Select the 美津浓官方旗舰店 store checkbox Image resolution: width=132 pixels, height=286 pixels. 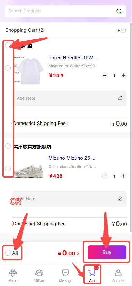click(x=8, y=146)
